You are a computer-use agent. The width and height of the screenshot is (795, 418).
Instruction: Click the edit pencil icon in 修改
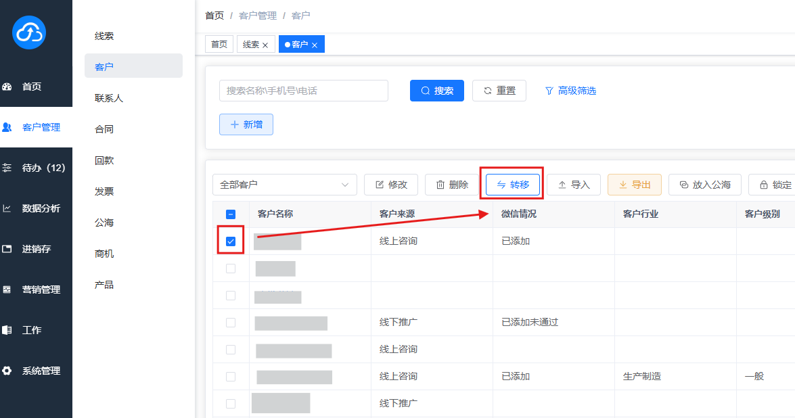tap(380, 185)
